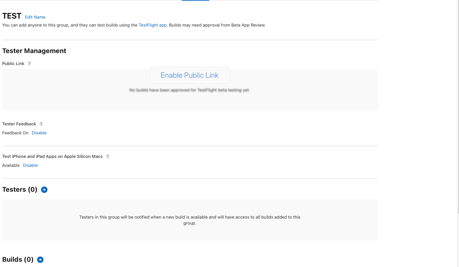Click the Available status text
This screenshot has height=267, width=459.
pyautogui.click(x=11, y=165)
